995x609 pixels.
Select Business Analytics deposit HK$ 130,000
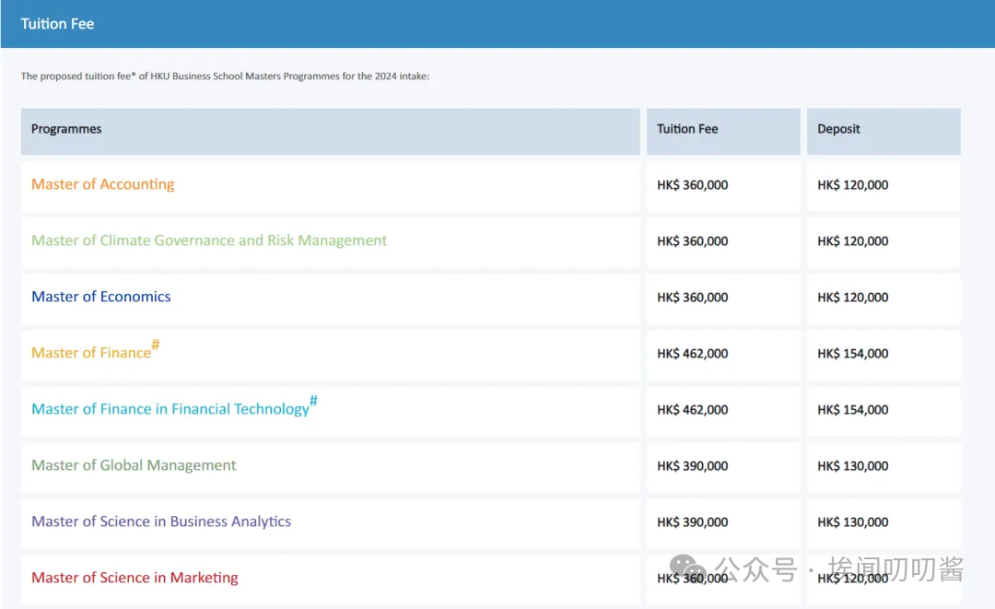852,522
